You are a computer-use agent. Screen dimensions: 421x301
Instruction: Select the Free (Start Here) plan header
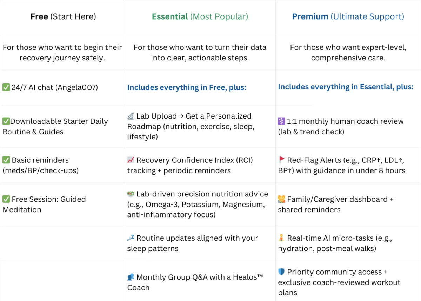click(x=63, y=16)
